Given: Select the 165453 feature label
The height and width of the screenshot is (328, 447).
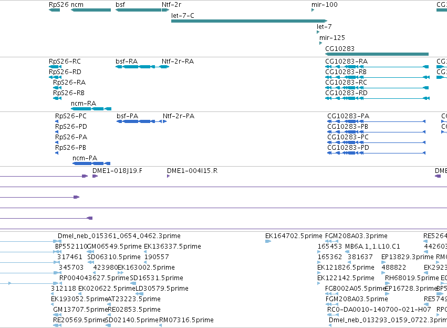Looking at the screenshot, I should [x=329, y=247].
